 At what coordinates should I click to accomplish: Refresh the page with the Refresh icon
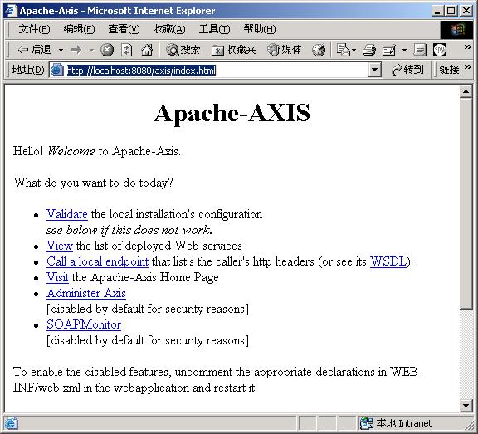pyautogui.click(x=126, y=50)
